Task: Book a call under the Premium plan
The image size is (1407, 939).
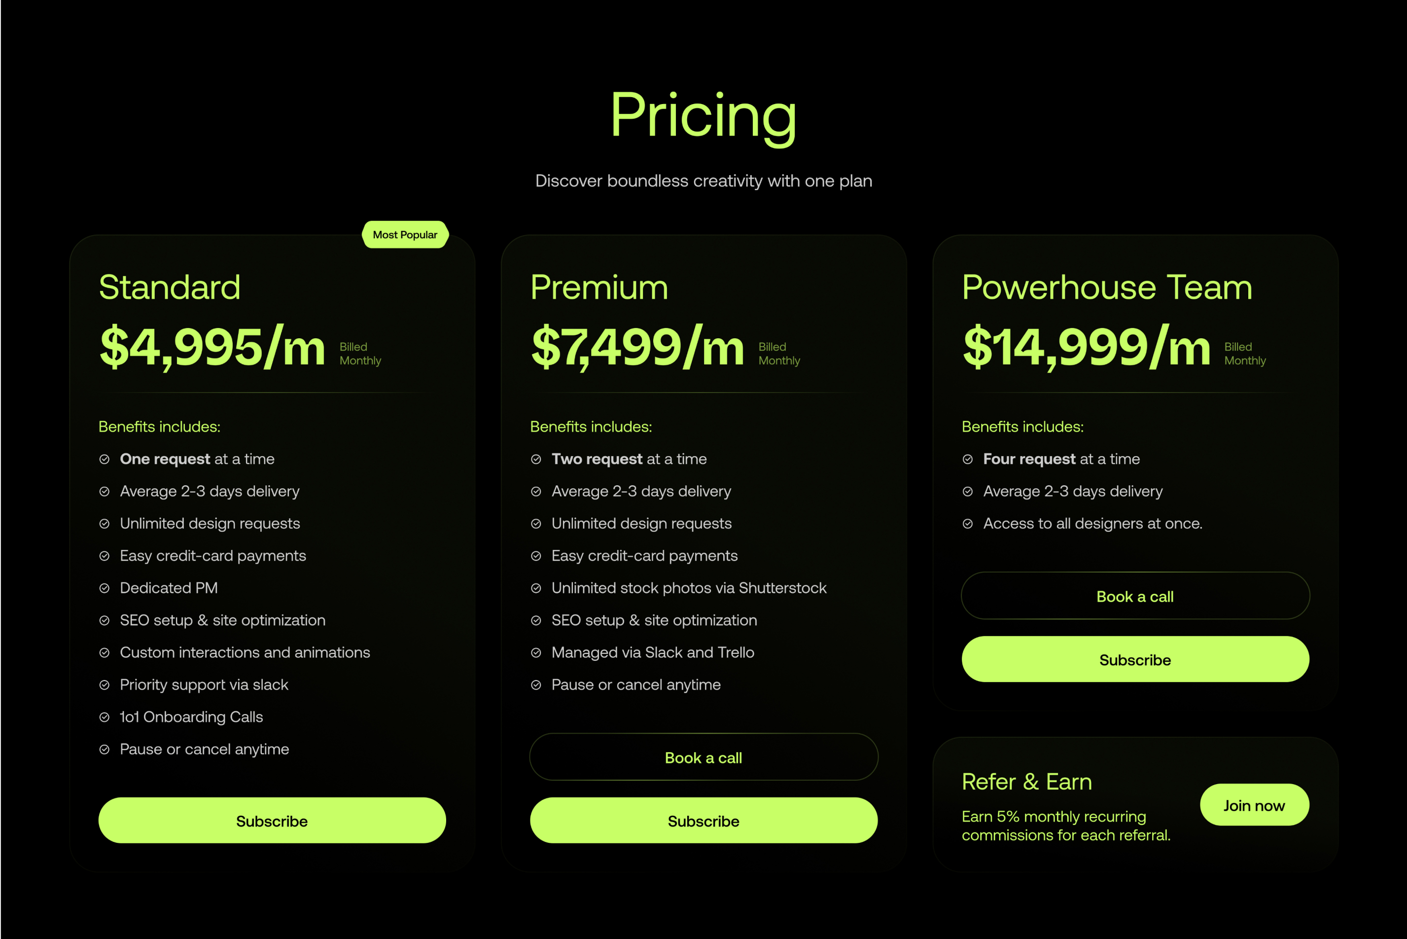Action: (703, 757)
